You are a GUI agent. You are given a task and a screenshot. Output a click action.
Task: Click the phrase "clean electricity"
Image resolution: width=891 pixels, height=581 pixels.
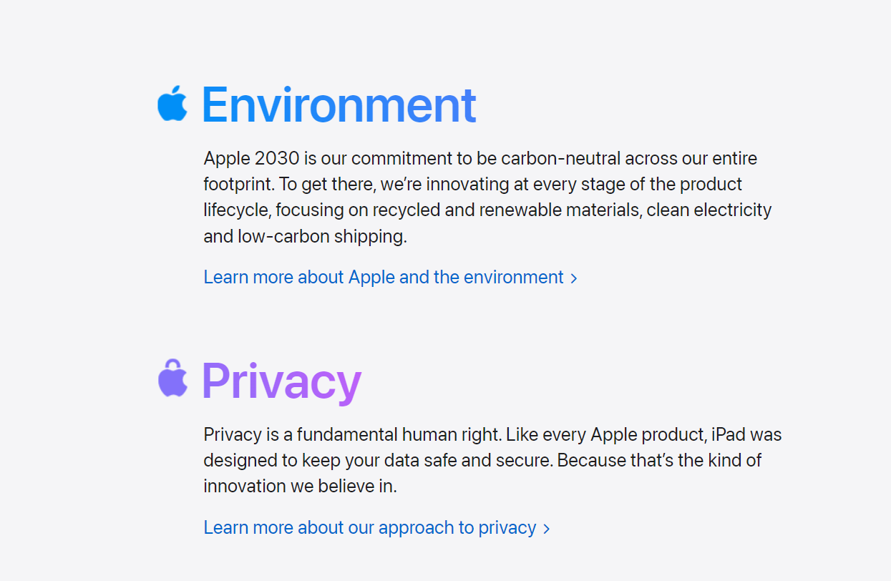pos(709,210)
